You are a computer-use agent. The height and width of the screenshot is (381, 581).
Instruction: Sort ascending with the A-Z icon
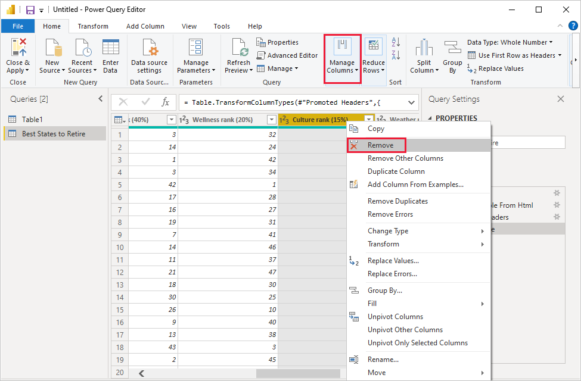(x=396, y=42)
